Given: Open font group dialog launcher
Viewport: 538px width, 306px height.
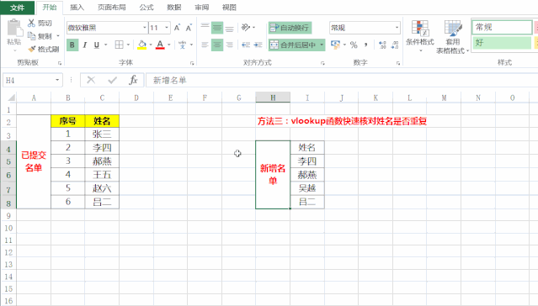Looking at the screenshot, I should [x=192, y=63].
